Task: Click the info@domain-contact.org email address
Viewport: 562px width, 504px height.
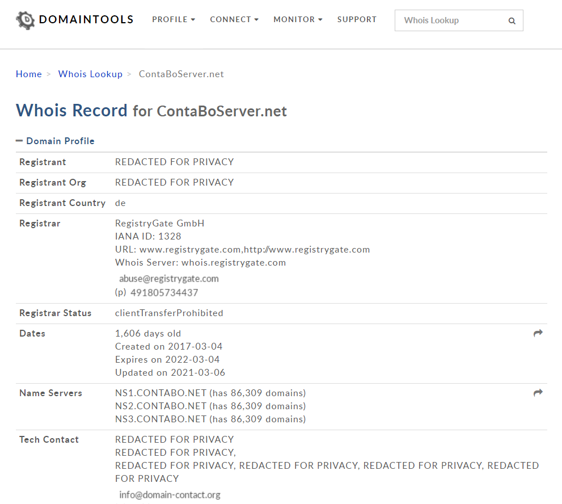Action: [170, 495]
